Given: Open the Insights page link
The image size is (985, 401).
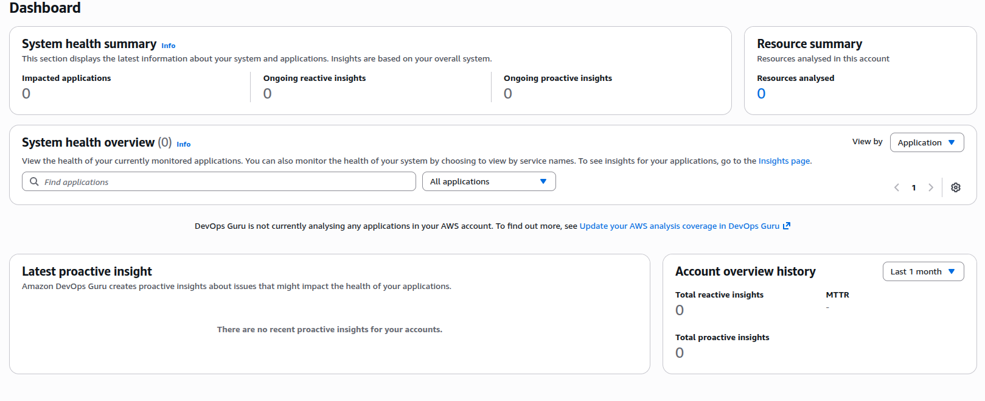Looking at the screenshot, I should pos(784,161).
